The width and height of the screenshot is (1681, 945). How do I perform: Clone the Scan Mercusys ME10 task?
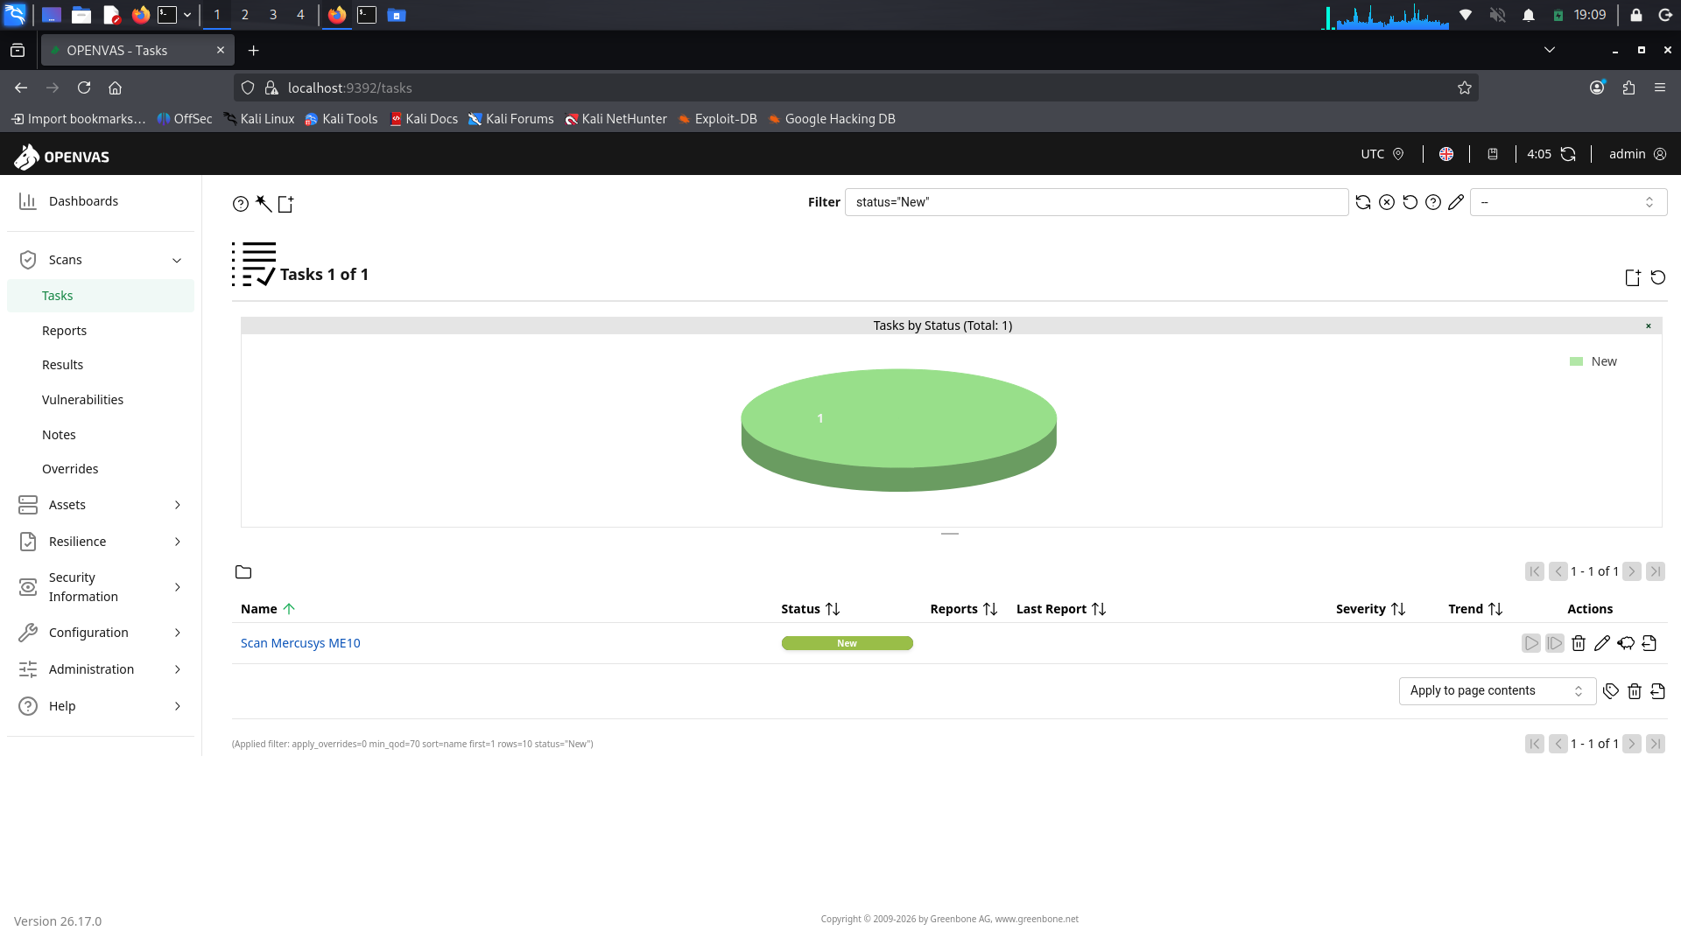1626,643
